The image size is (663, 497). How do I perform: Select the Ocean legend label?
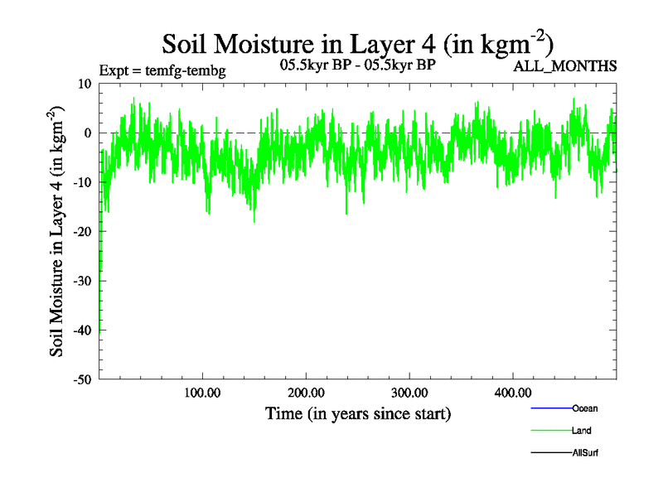[x=584, y=408]
